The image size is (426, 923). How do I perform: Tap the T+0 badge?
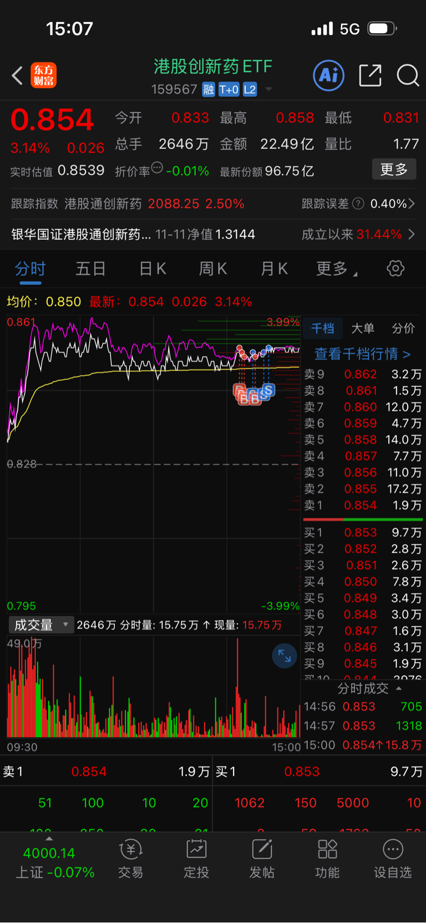tap(229, 89)
